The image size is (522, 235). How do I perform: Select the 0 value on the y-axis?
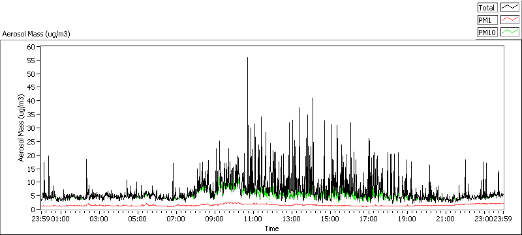(34, 210)
